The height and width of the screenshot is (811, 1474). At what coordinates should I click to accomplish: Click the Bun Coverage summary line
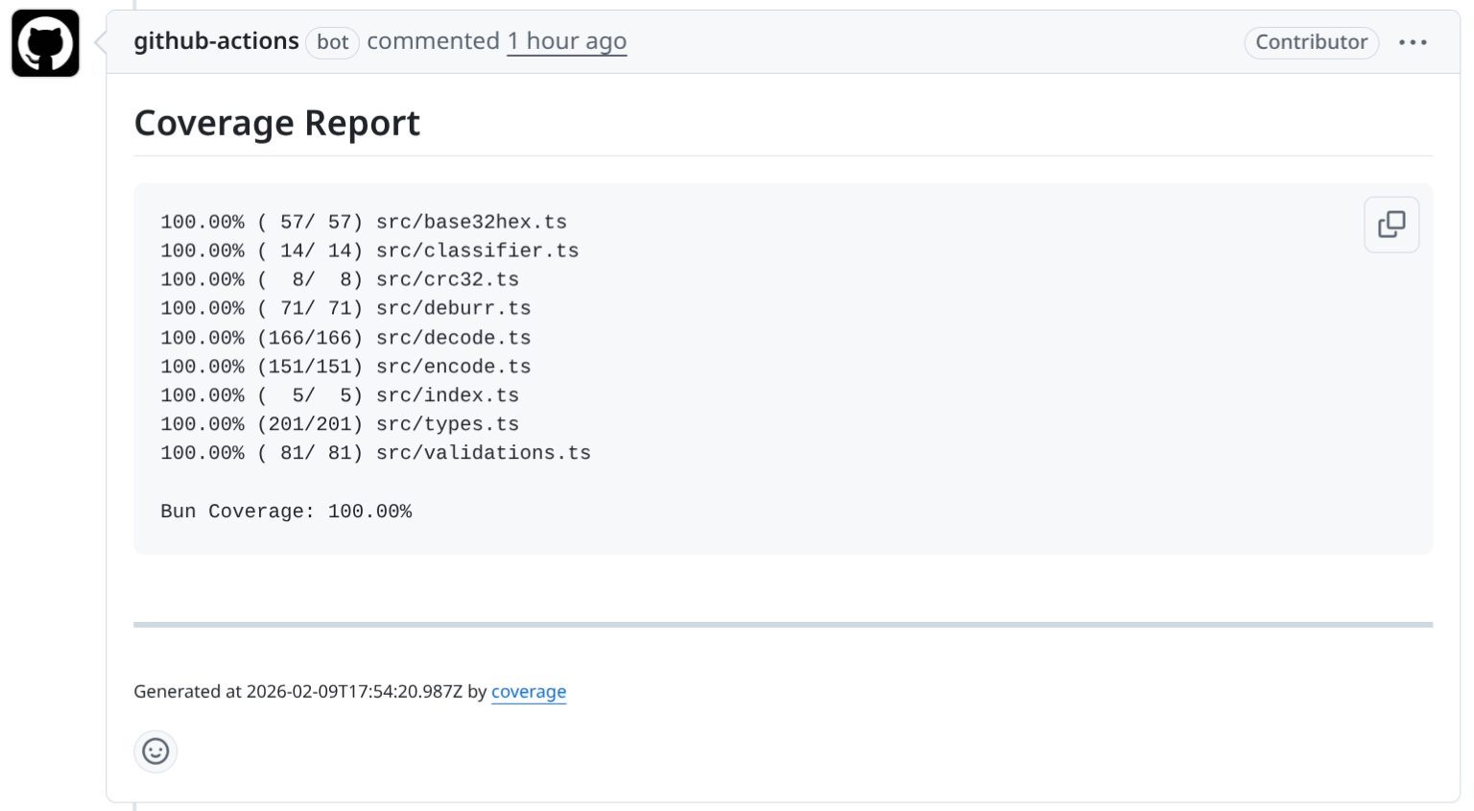(x=287, y=511)
